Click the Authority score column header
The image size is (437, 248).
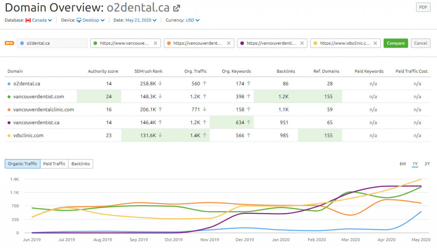pos(103,71)
